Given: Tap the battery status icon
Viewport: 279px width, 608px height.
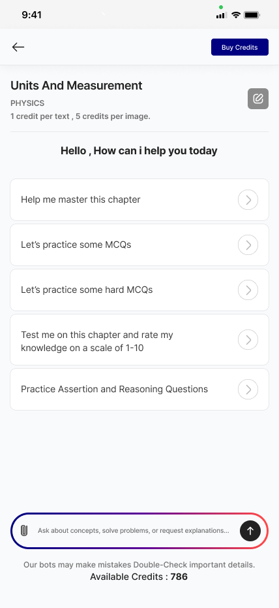Looking at the screenshot, I should coord(252,15).
